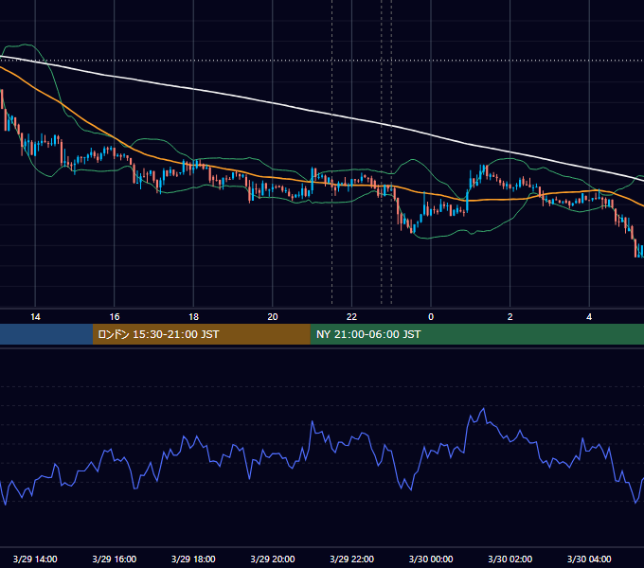
Task: Click the '22' hour label on price chart axis
Action: (351, 317)
